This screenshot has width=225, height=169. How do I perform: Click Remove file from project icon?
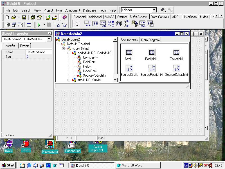pos(55,17)
